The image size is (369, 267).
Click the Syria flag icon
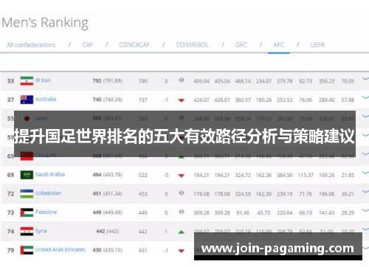click(x=27, y=232)
